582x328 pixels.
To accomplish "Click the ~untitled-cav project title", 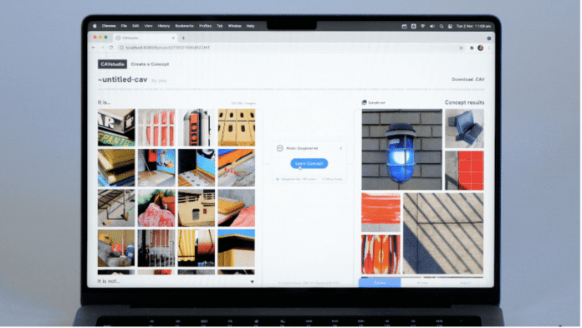I will tap(122, 79).
